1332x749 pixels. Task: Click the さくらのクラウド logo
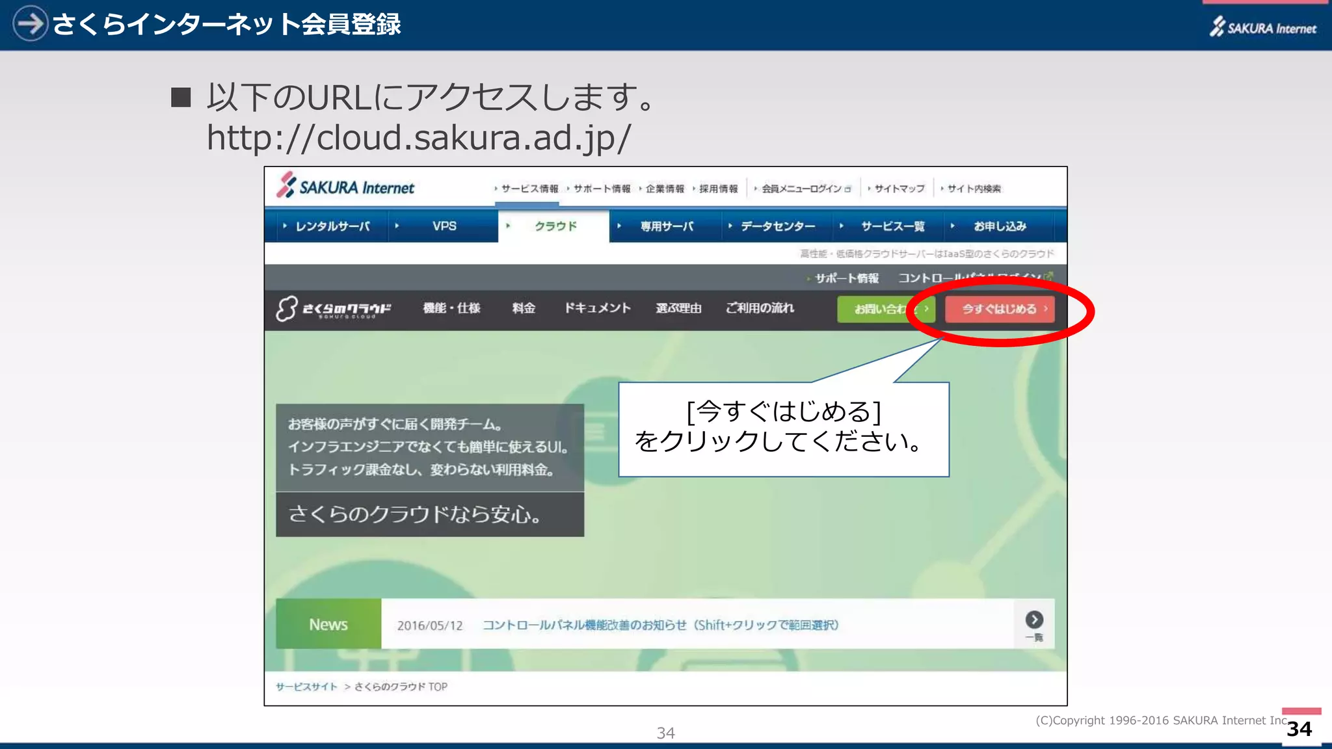click(334, 309)
